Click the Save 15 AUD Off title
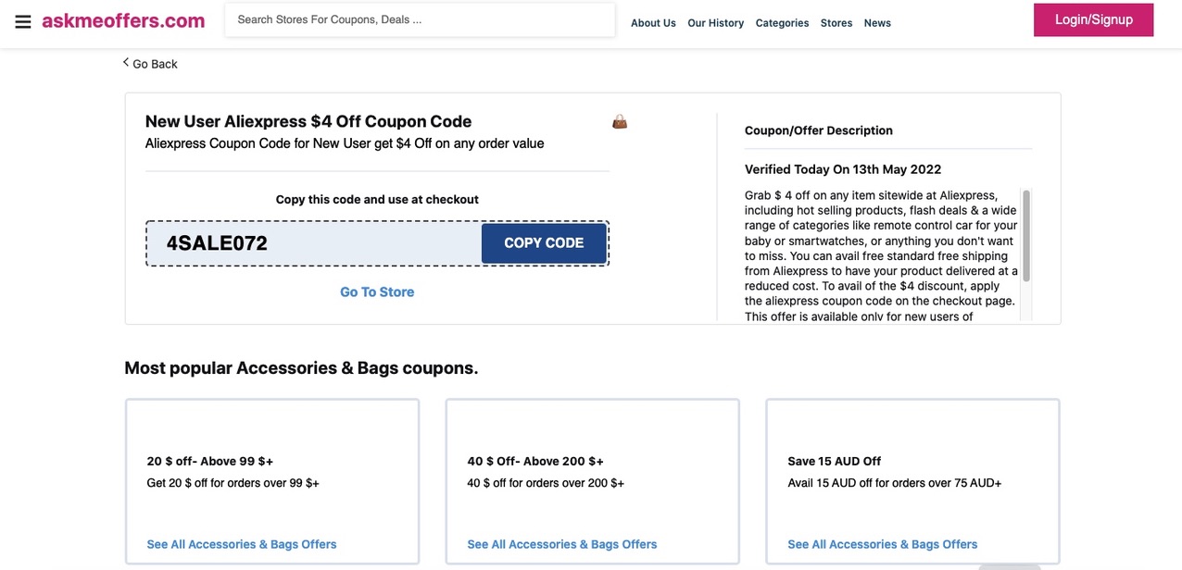The height and width of the screenshot is (570, 1182). pos(835,461)
